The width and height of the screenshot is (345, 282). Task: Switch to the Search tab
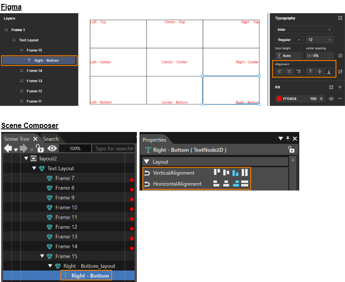(x=51, y=139)
